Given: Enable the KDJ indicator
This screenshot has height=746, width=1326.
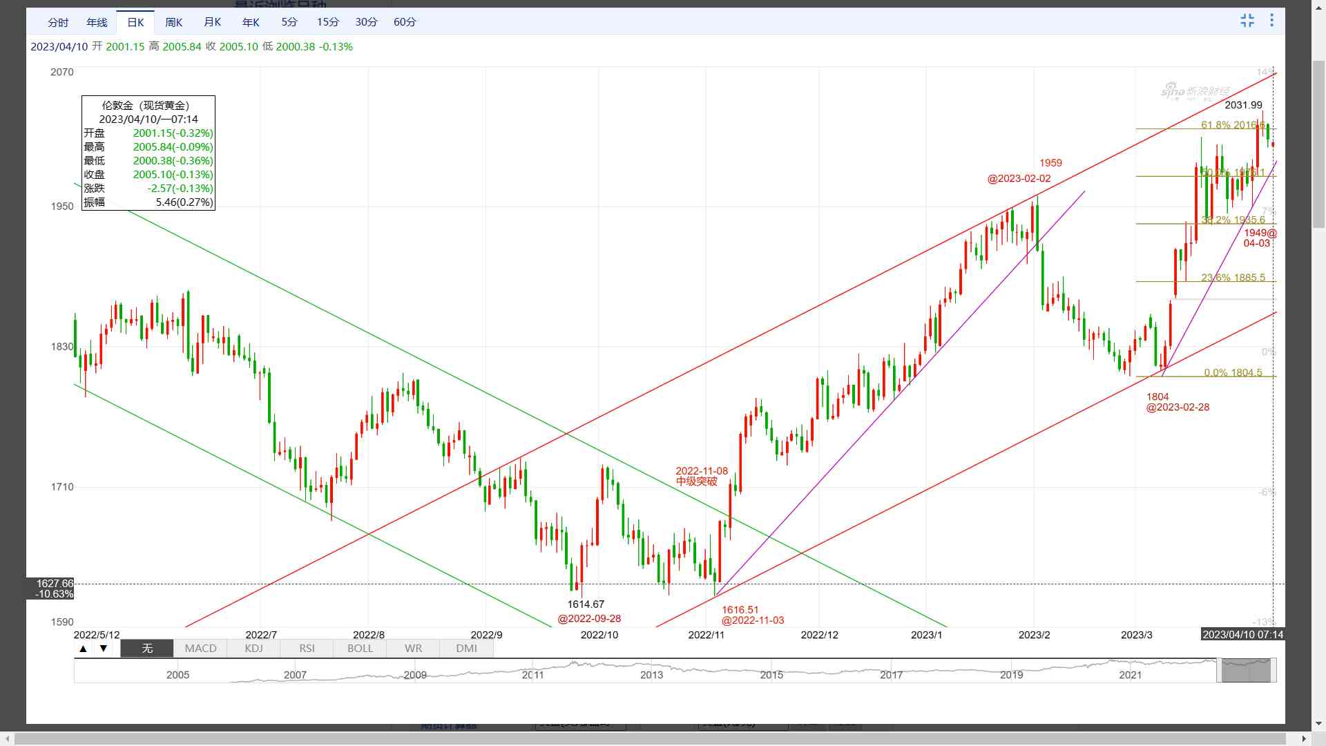Looking at the screenshot, I should 253,649.
